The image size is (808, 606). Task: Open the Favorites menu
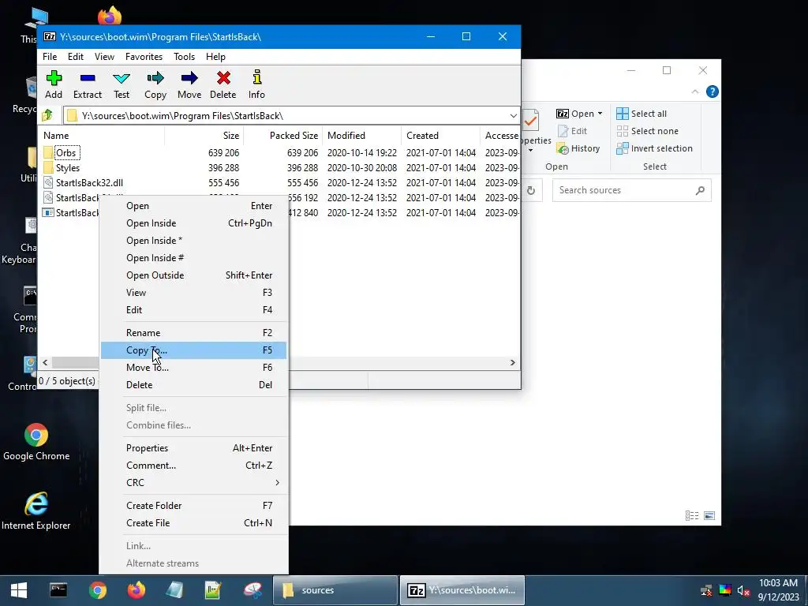coord(144,57)
